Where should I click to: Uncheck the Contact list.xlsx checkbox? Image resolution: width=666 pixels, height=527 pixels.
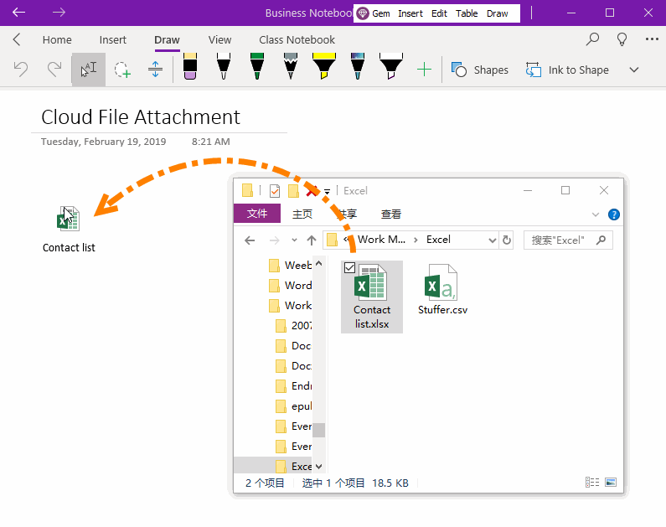click(x=349, y=267)
